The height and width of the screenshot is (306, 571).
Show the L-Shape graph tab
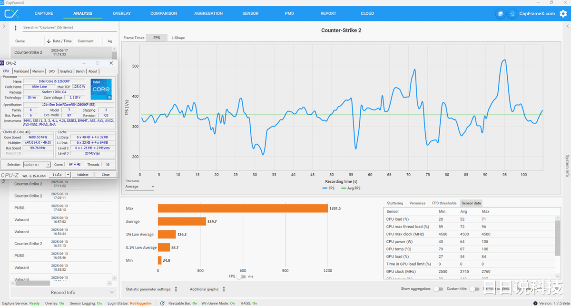click(x=178, y=38)
